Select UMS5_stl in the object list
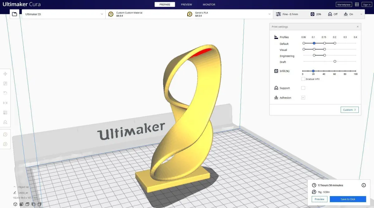Image resolution: width=374 pixels, height=208 pixels. pyautogui.click(x=23, y=193)
